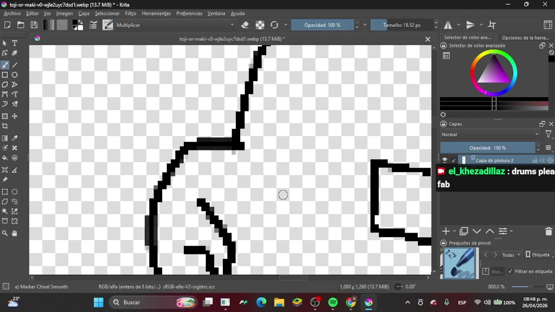Select the Rectangular Selection tool

5,192
